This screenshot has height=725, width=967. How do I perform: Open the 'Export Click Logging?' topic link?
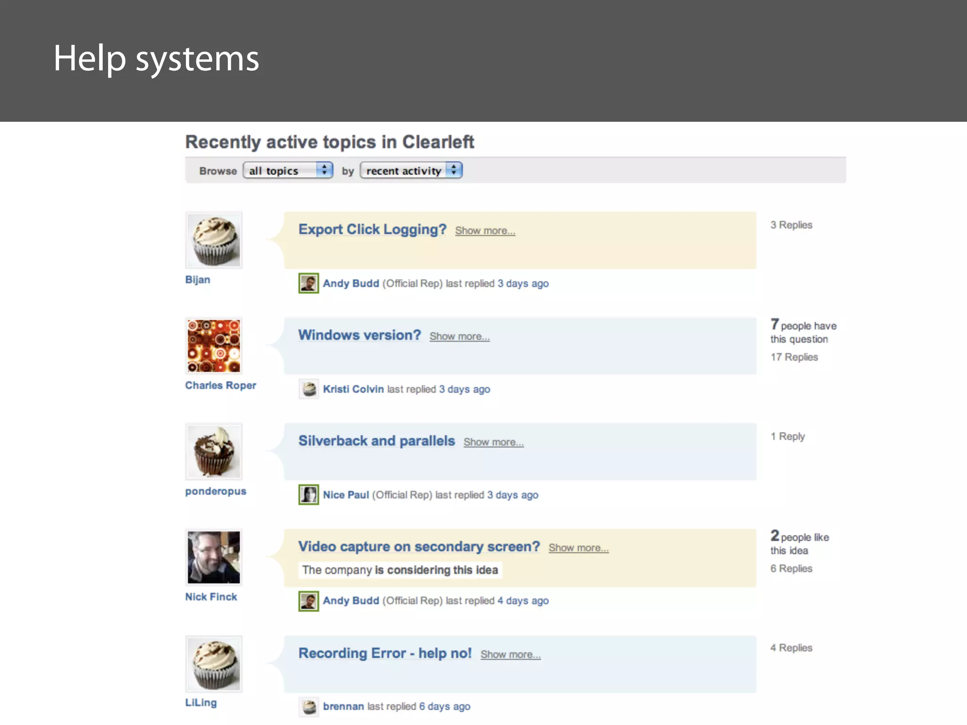(x=372, y=229)
